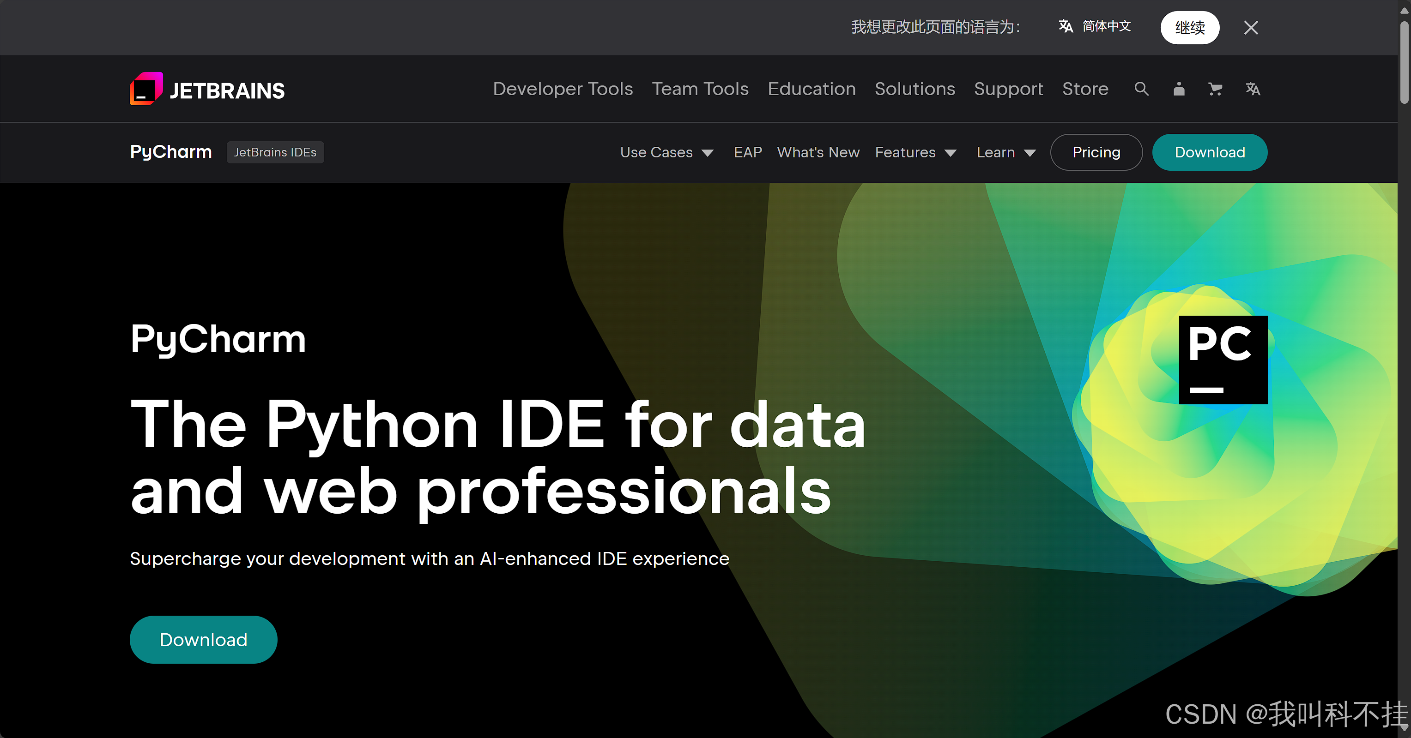Open the Developer Tools menu
Image resolution: width=1411 pixels, height=738 pixels.
[563, 89]
